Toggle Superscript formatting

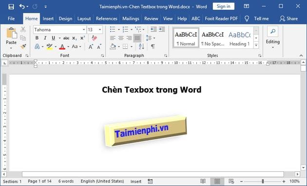click(83, 38)
